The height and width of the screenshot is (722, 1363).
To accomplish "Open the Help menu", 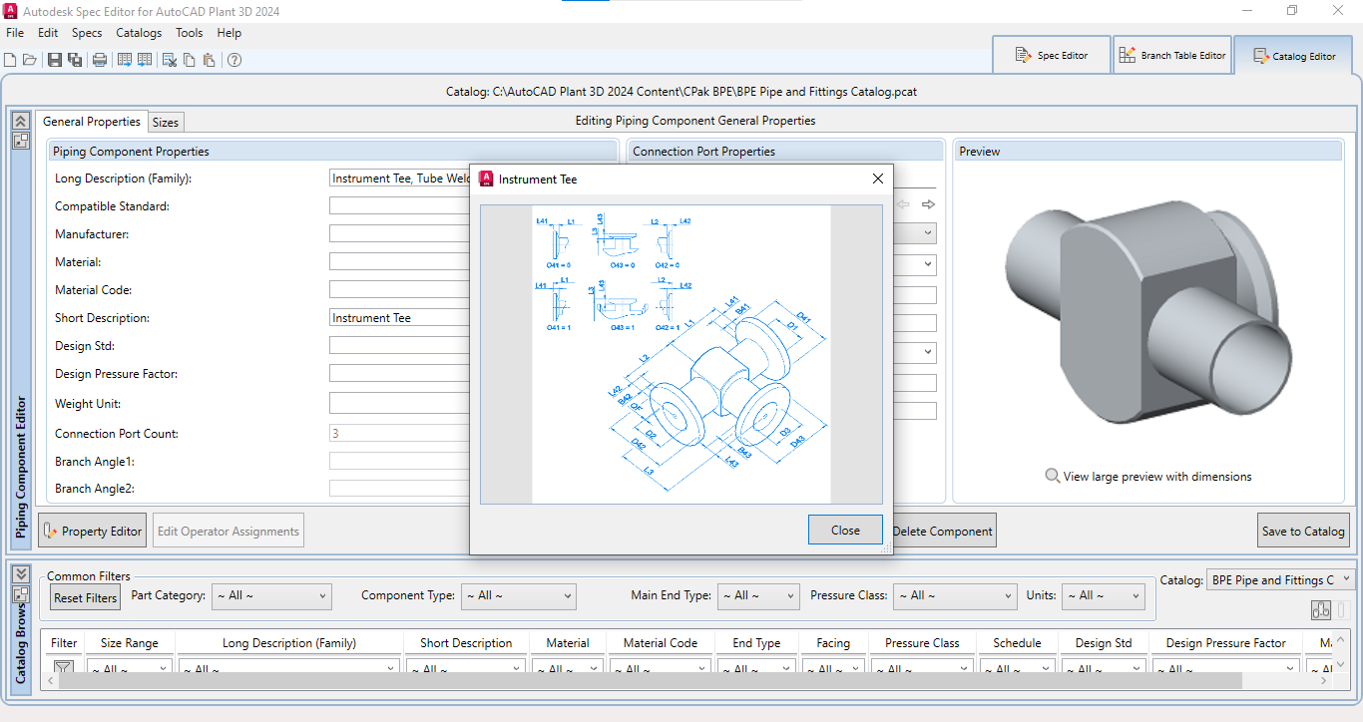I will pyautogui.click(x=229, y=33).
